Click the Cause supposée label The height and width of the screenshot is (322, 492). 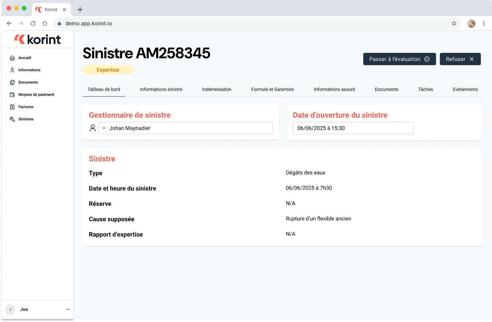112,219
